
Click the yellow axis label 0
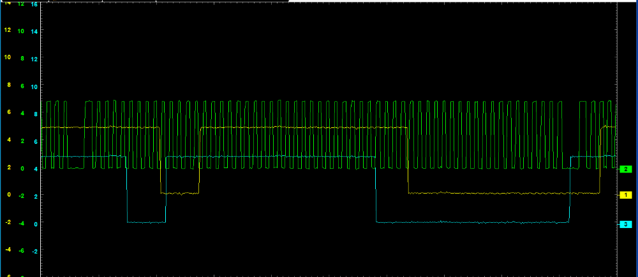[x=9, y=195]
